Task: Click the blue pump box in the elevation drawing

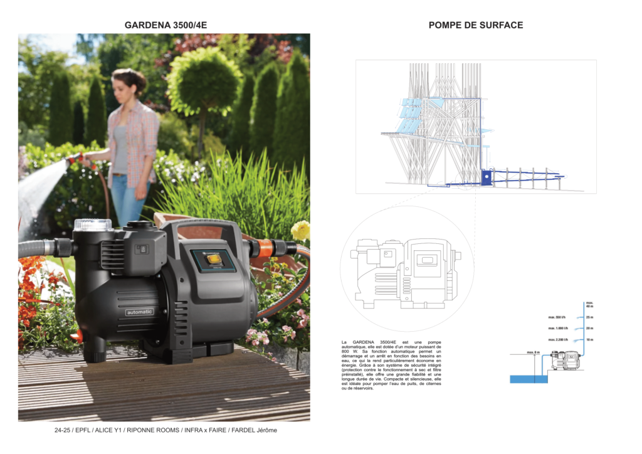Action: click(x=487, y=177)
